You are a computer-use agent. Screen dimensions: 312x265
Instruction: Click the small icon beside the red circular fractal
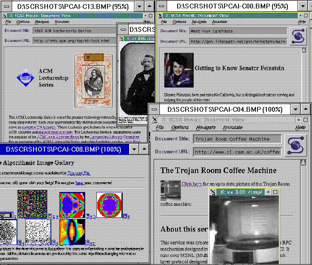(x=125, y=217)
